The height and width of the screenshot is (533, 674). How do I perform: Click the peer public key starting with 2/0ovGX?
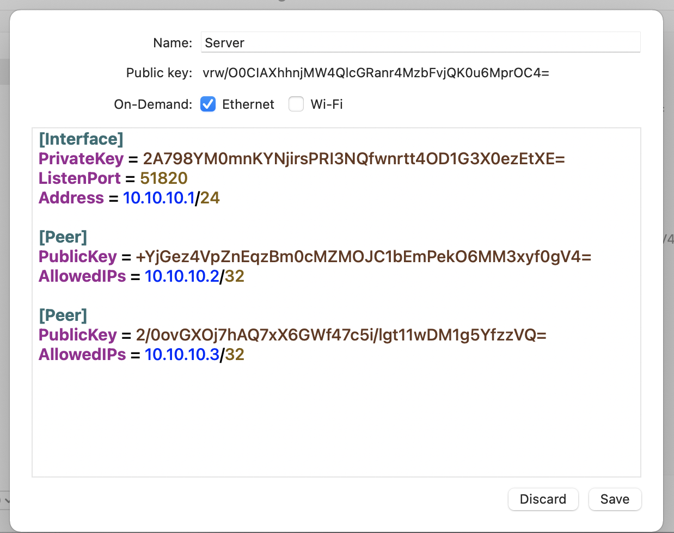coord(341,335)
